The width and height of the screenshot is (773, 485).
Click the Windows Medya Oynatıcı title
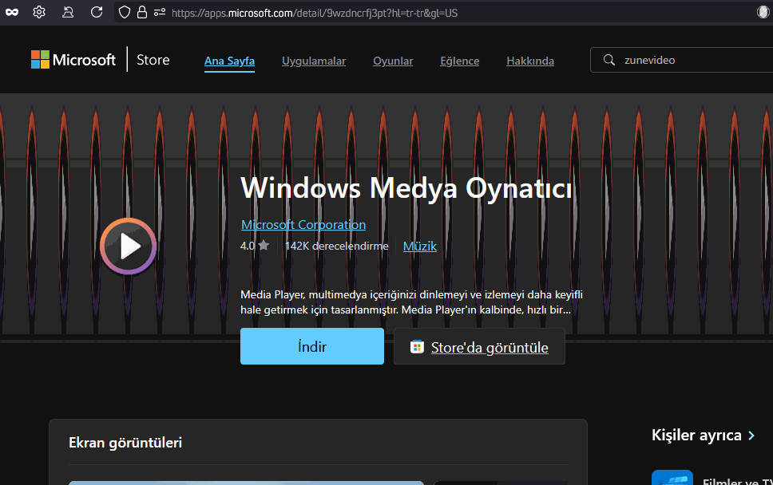point(406,187)
